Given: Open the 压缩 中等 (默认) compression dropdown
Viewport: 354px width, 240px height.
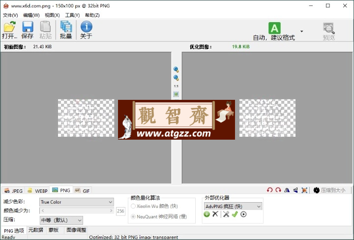Looking at the screenshot, I should [61, 220].
